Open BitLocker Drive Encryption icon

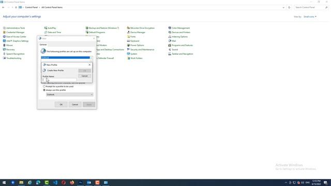coord(128,28)
